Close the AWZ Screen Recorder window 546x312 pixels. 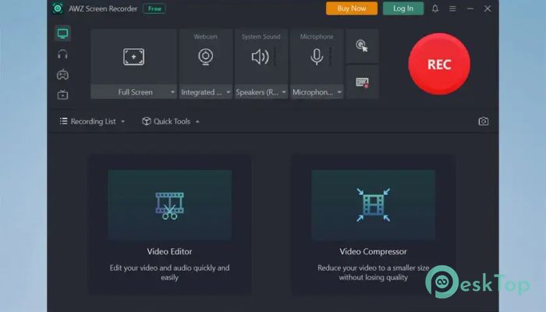pos(487,9)
